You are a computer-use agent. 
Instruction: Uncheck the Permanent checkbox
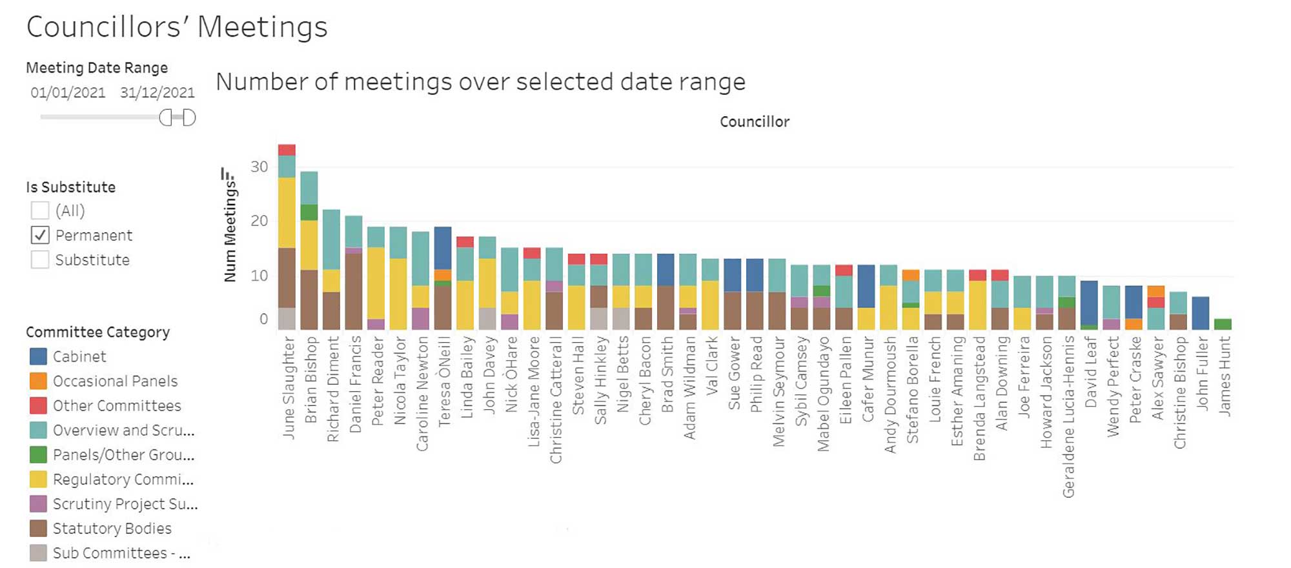click(40, 235)
